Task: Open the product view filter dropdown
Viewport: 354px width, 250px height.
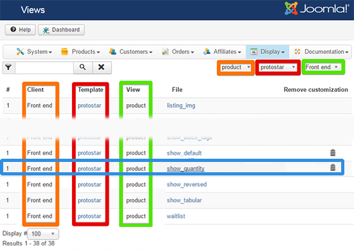Action: tap(236, 67)
